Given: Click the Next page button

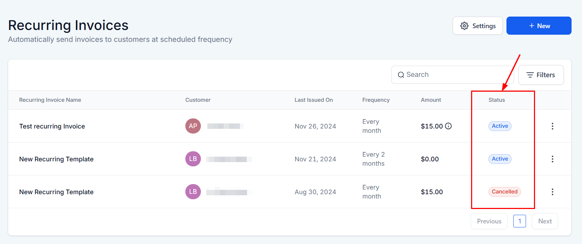Looking at the screenshot, I should [x=544, y=221].
